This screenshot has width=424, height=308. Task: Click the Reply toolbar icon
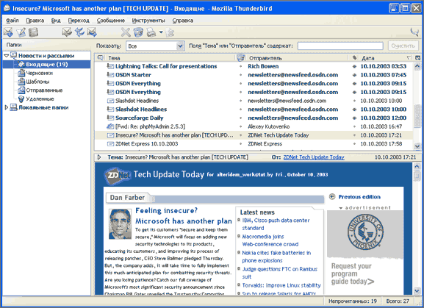click(x=67, y=32)
